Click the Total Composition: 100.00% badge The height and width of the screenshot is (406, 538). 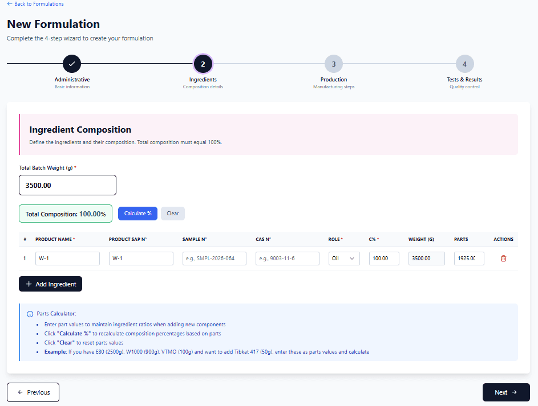pyautogui.click(x=66, y=214)
